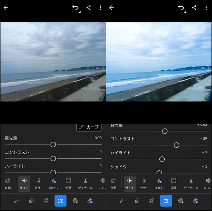Select ライト tab in left screen
Screen dimensions: 212x211
24,184
